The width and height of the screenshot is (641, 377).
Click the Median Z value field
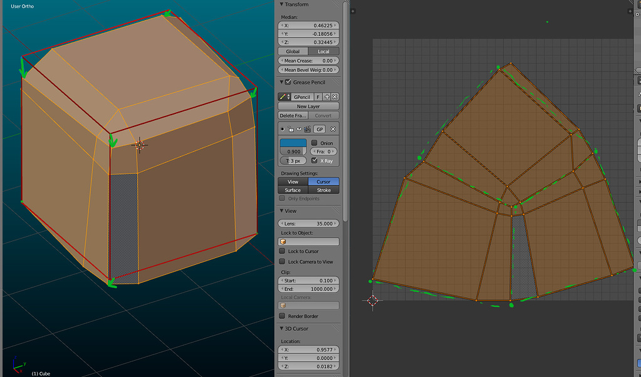(x=309, y=42)
